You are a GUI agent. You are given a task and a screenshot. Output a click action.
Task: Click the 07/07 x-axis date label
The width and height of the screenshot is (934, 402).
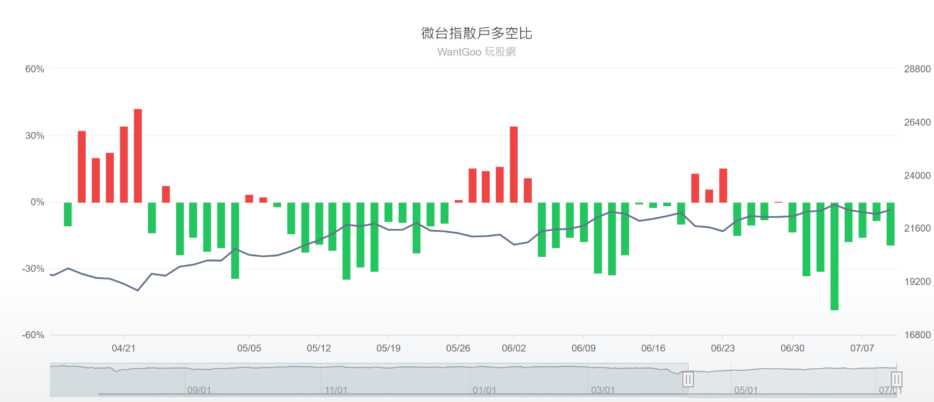(862, 348)
